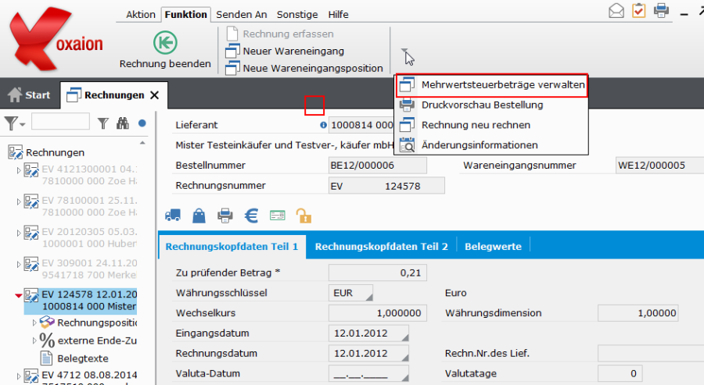Click Neuer Wareneingang toolbar entry
This screenshot has width=704, height=385.
pyautogui.click(x=285, y=51)
